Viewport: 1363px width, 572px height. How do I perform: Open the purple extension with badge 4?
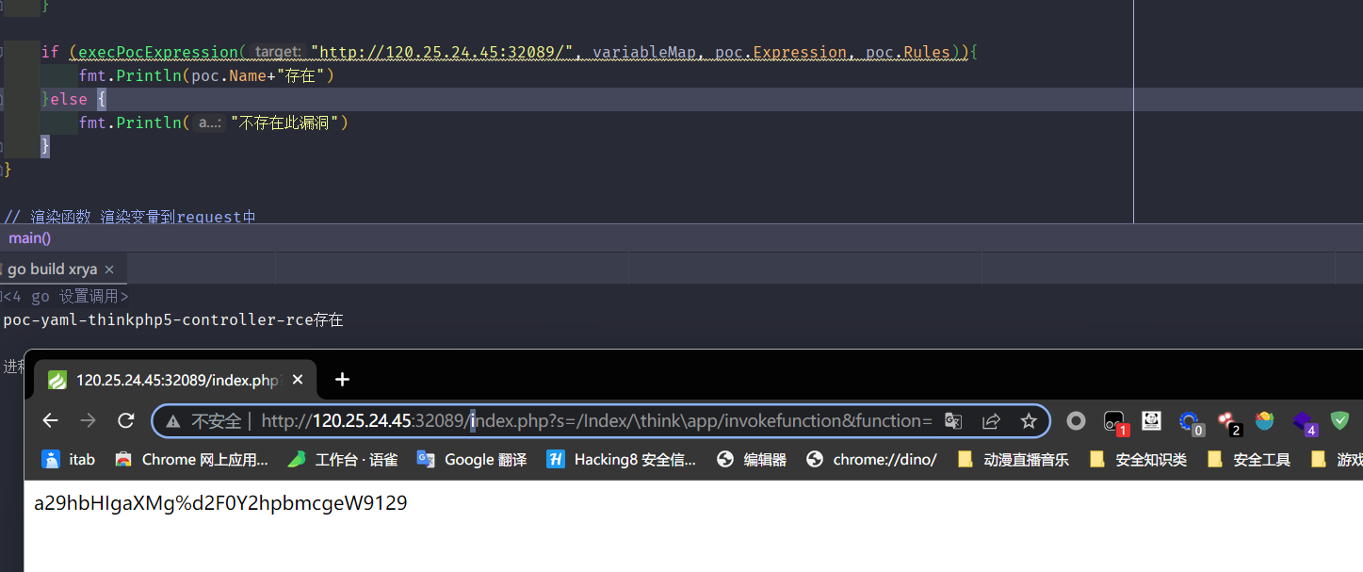pyautogui.click(x=1304, y=423)
